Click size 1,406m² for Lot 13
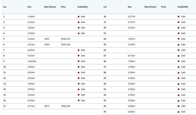The width and height of the screenshot is (196, 115). point(31,84)
